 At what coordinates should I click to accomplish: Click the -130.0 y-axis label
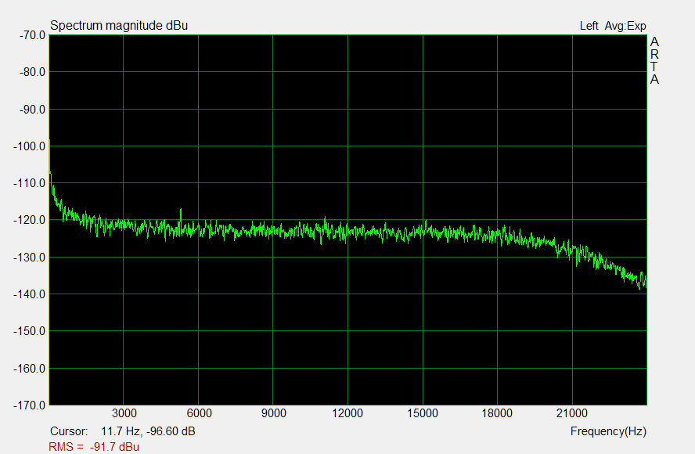[x=31, y=258]
